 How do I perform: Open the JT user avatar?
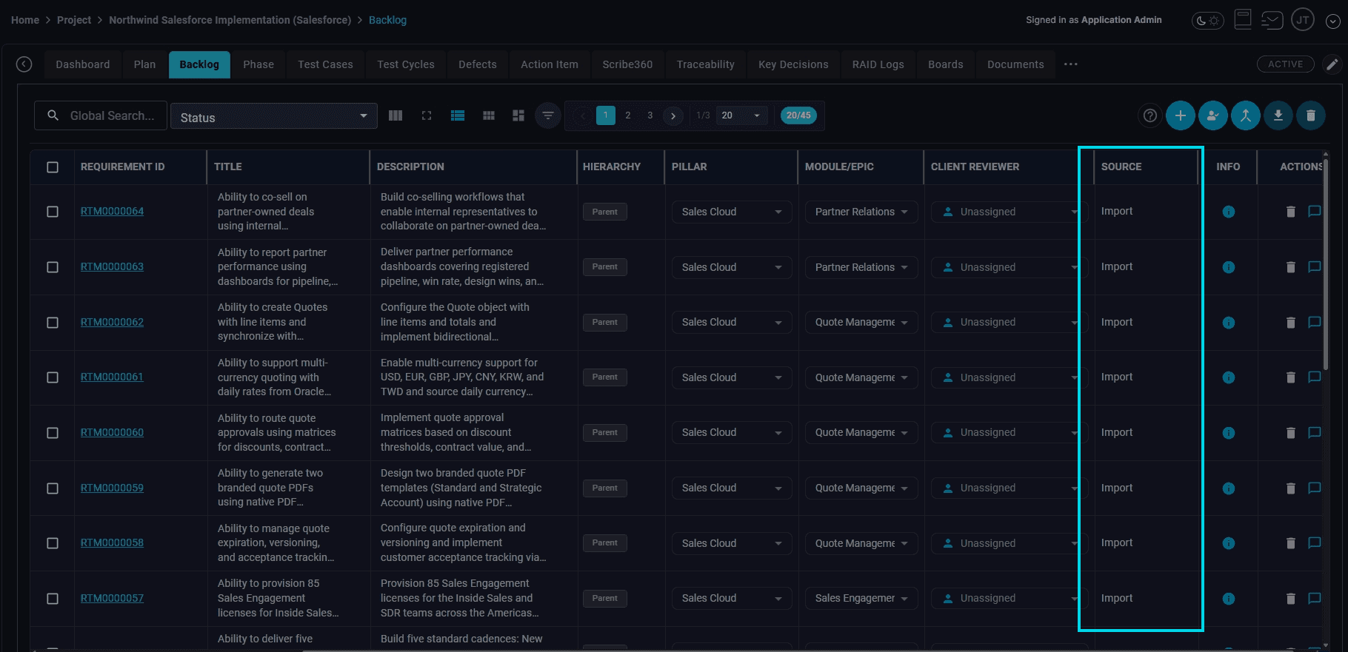coord(1303,20)
